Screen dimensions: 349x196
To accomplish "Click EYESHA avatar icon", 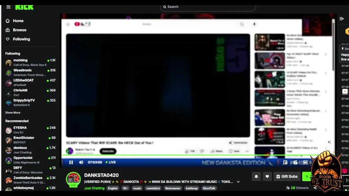I will coord(9,130).
